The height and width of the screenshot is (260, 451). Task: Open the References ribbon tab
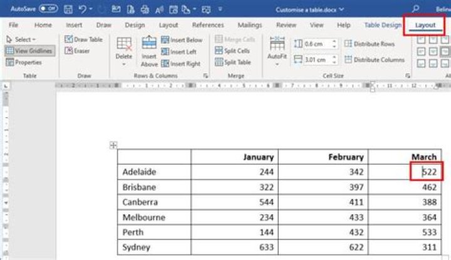[x=208, y=25]
